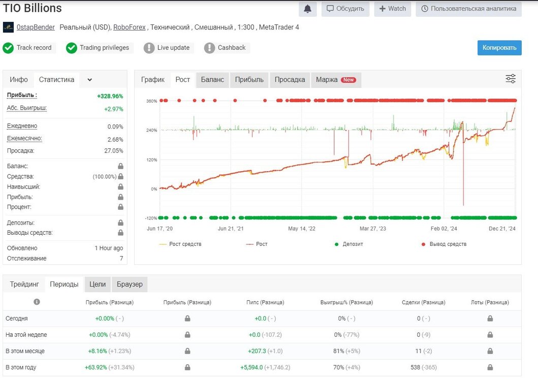This screenshot has height=381, width=538.
Task: Click the +8.16% monthly profit value
Action: [98, 351]
